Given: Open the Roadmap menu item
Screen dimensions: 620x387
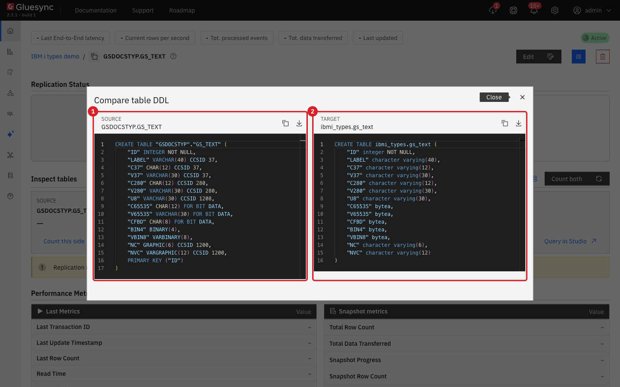Looking at the screenshot, I should point(182,10).
